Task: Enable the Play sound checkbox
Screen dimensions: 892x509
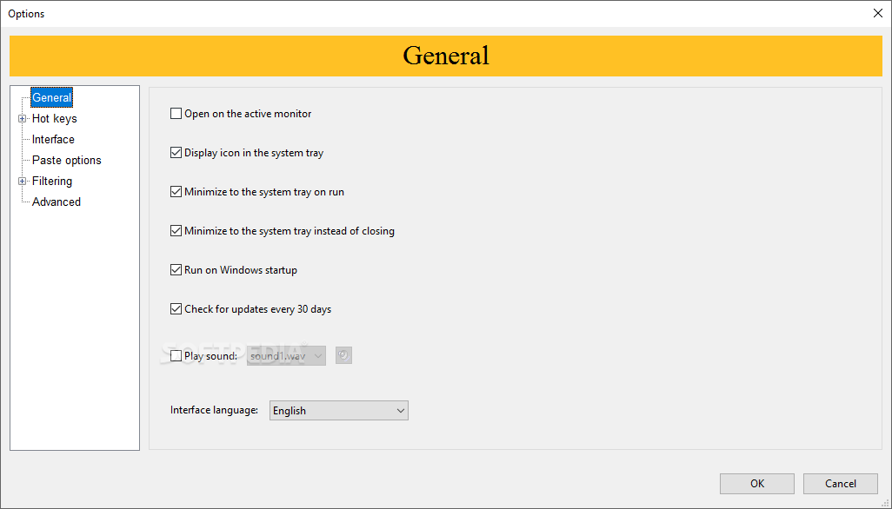Action: 176,356
